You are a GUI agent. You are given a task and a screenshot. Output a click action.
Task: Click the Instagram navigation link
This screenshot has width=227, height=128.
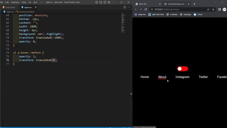[x=182, y=77]
